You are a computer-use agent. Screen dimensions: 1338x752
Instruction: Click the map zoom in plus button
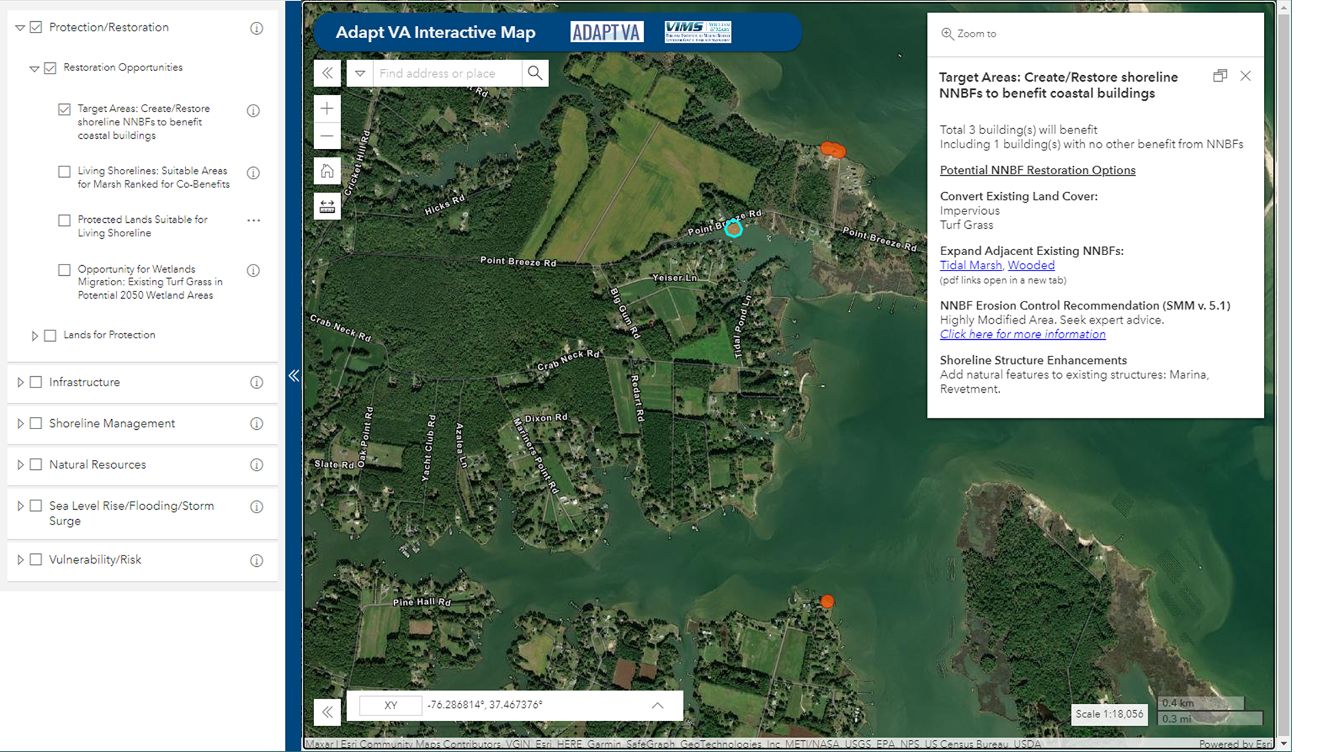[327, 108]
